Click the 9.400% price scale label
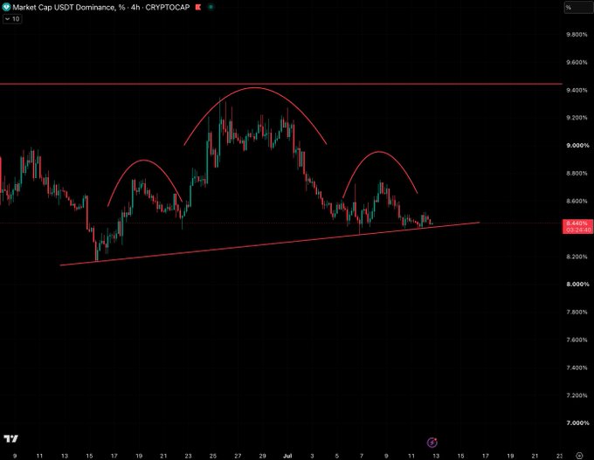 tap(577, 90)
